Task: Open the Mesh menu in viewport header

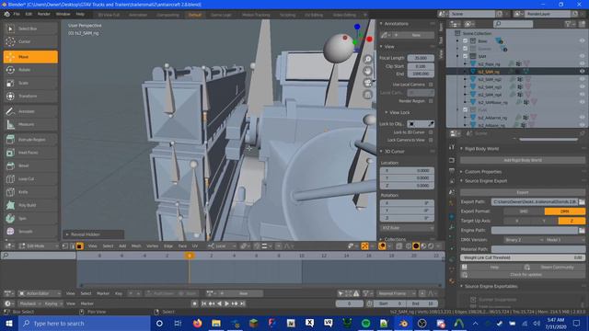Action: 136,246
